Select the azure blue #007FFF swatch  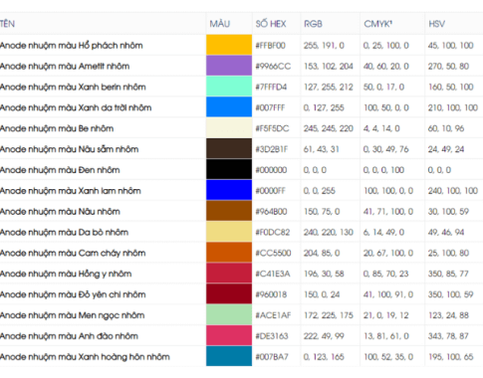(229, 107)
